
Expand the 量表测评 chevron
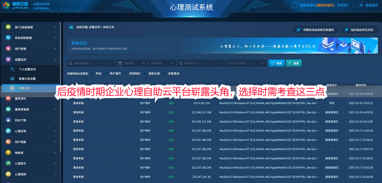tap(55, 99)
